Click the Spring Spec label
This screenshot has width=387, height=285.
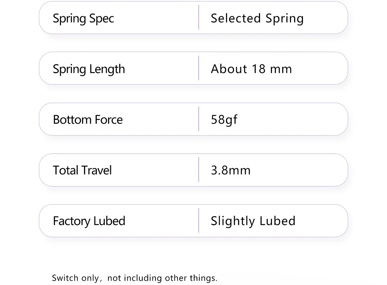[x=83, y=18]
